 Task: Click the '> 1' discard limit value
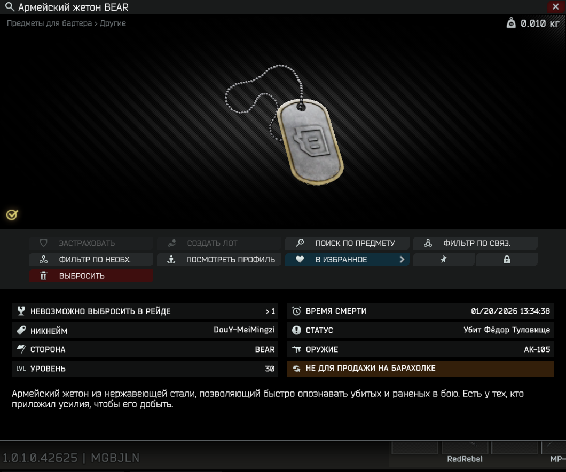click(270, 311)
